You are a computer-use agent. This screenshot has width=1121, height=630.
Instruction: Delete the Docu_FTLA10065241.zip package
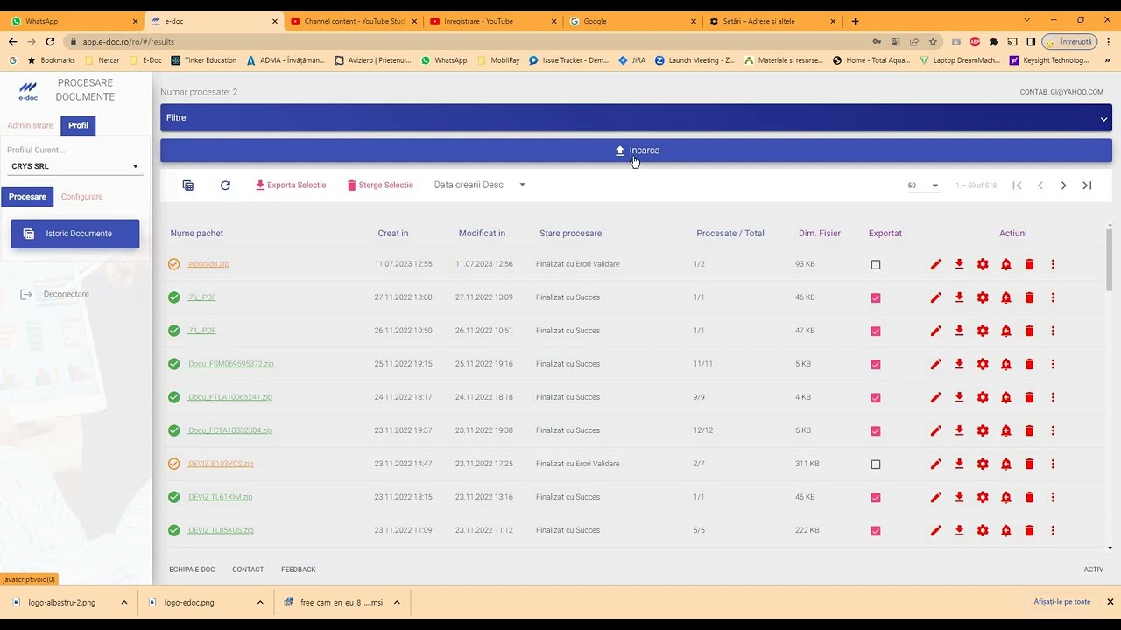1029,397
